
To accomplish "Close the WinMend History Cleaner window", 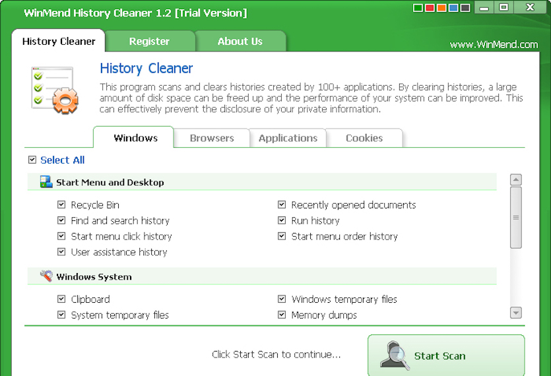I will (530, 8).
